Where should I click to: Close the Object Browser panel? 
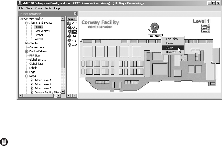(75, 13)
